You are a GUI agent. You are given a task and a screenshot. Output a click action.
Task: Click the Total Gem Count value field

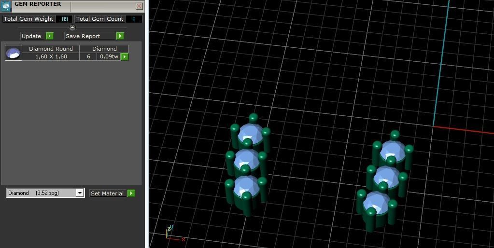click(x=134, y=19)
